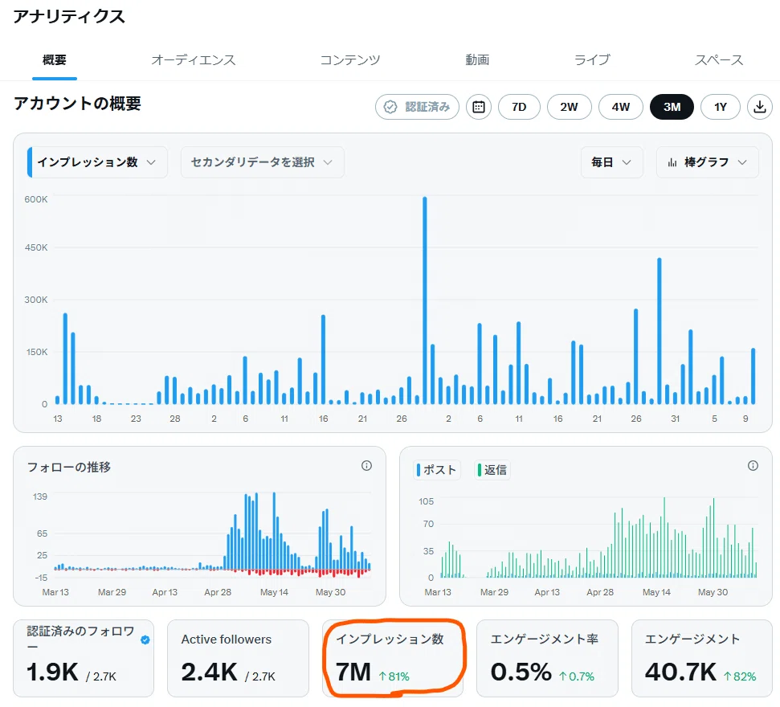Viewport: 780px width, 707px height.
Task: Click the bar chart icon in 棒グラフ selector
Action: 672,163
